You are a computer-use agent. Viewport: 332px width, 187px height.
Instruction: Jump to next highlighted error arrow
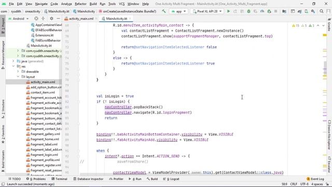(x=323, y=25)
